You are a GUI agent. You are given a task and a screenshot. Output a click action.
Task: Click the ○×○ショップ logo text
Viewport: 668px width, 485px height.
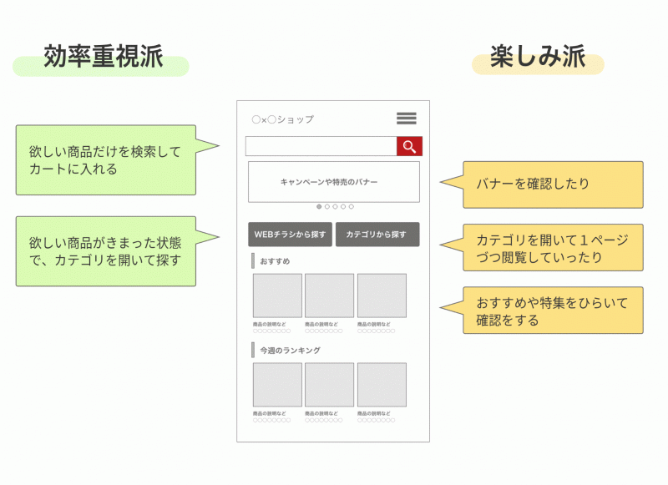pos(282,119)
